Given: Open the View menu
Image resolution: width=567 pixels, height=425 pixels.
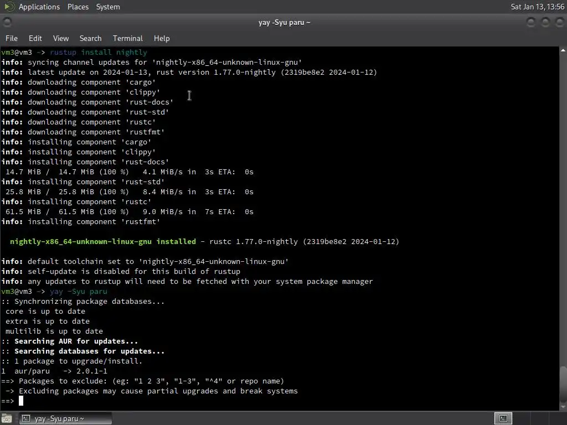Looking at the screenshot, I should tap(61, 38).
